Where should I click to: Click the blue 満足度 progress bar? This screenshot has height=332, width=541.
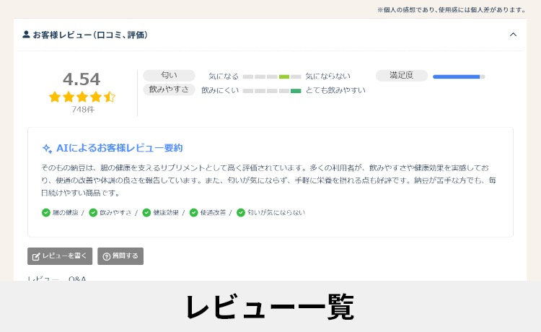point(459,77)
